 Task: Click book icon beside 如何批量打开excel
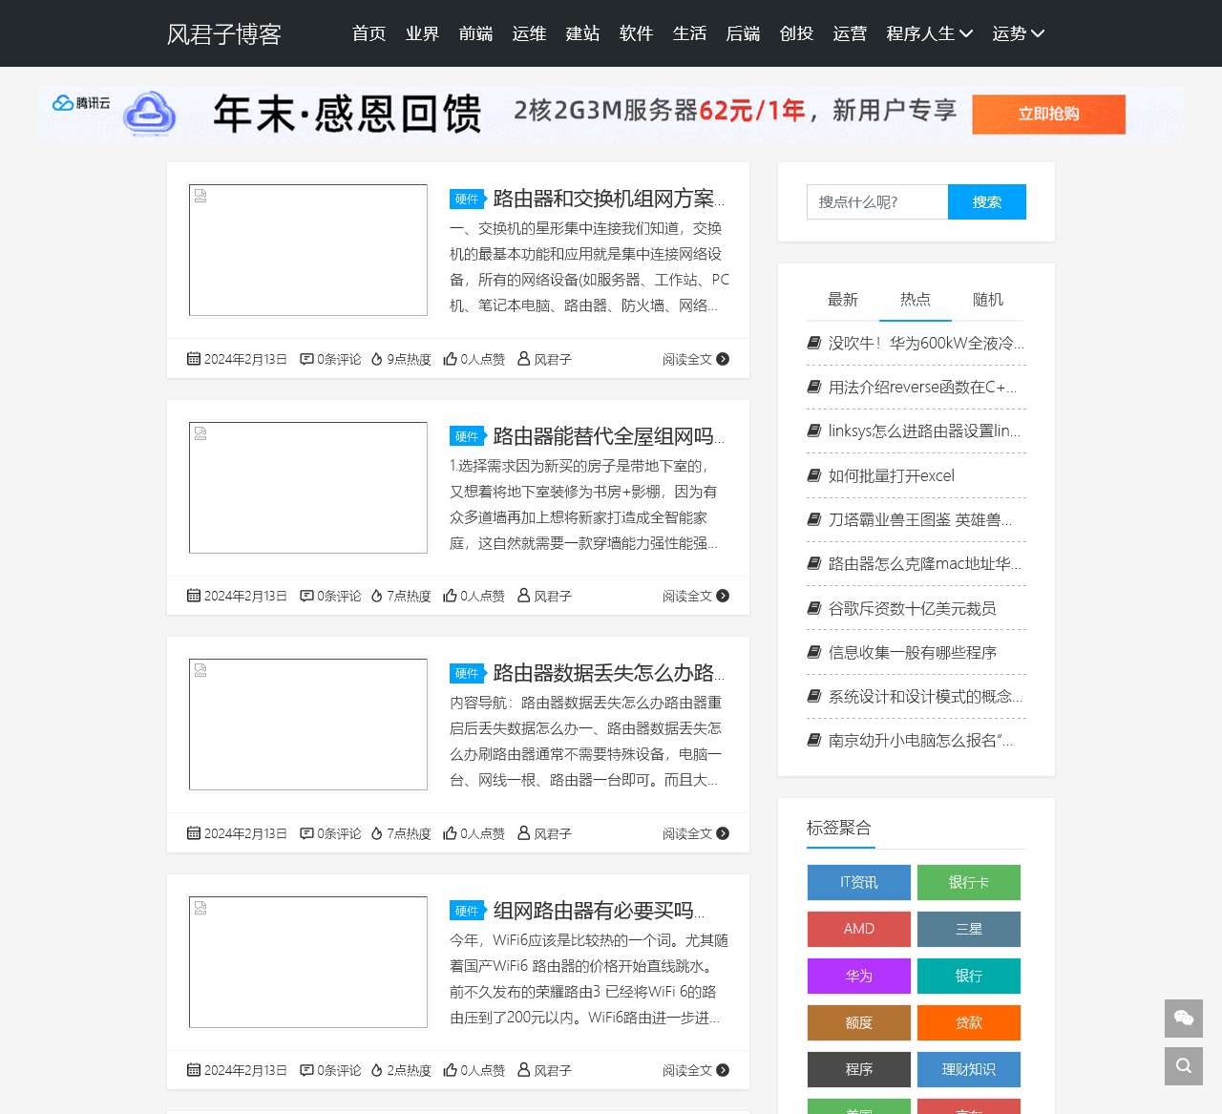(x=814, y=475)
